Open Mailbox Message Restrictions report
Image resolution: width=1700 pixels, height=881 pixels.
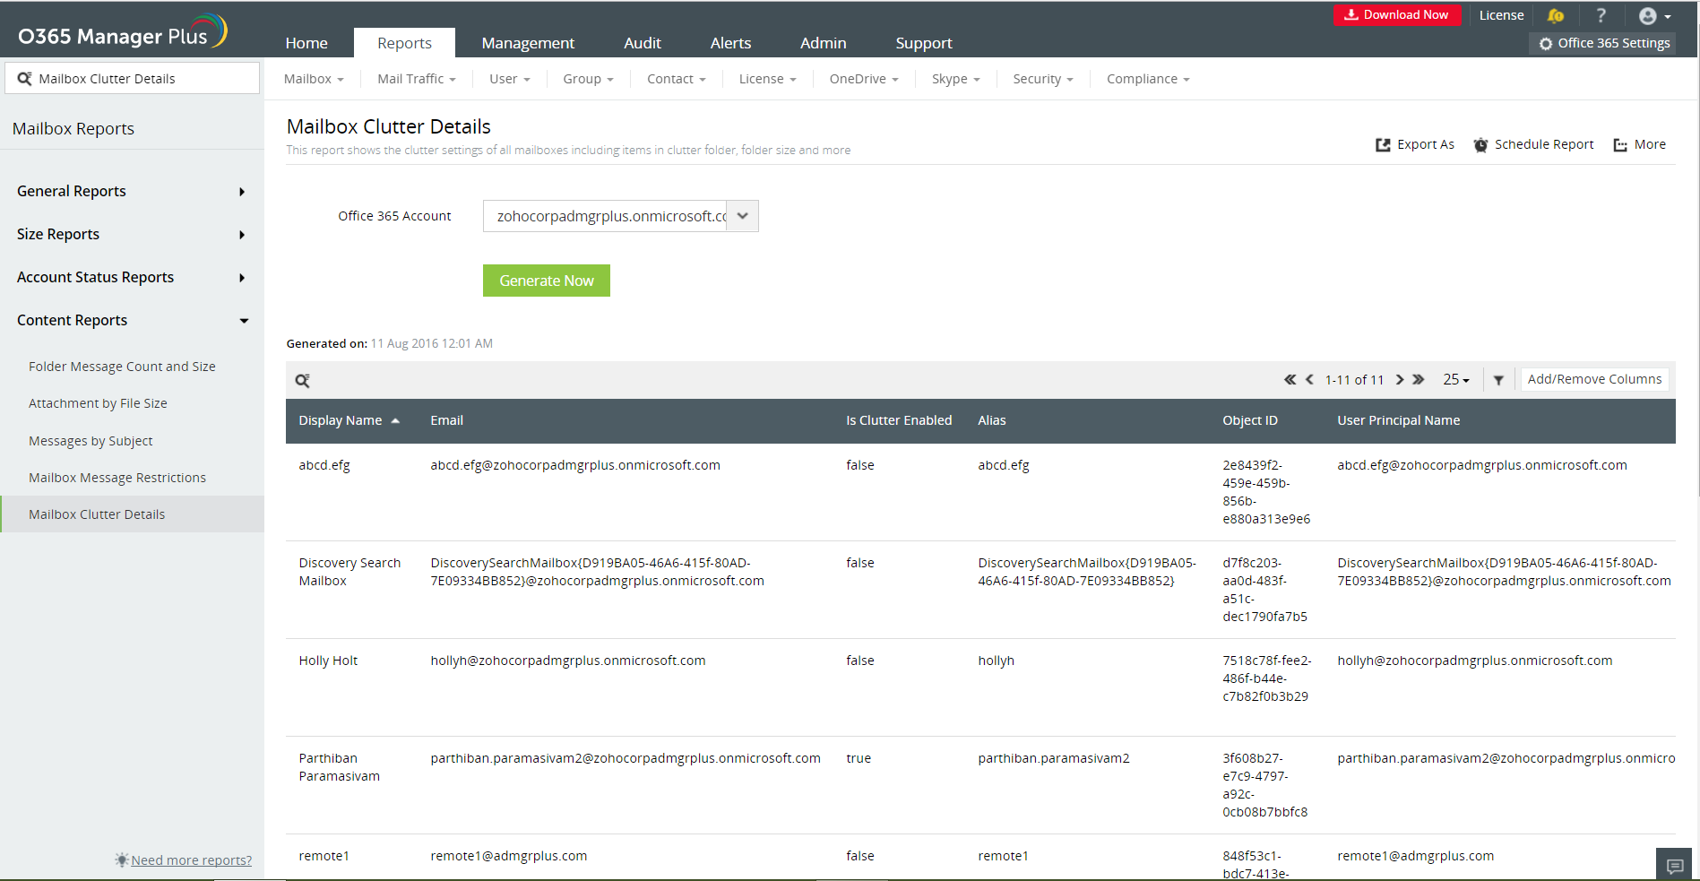point(117,478)
